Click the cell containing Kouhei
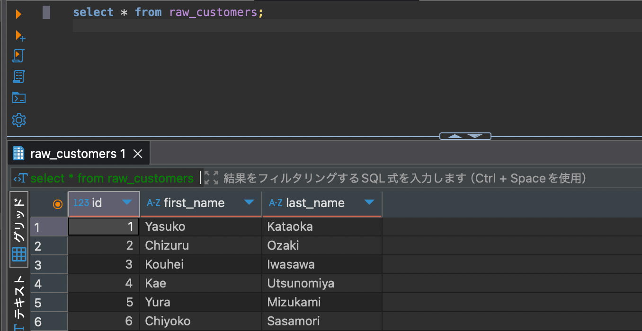The width and height of the screenshot is (642, 331). (x=201, y=264)
